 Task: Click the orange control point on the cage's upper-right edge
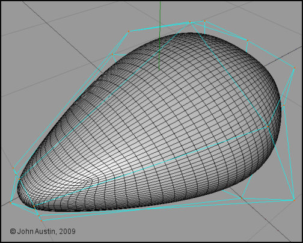[x=248, y=40]
